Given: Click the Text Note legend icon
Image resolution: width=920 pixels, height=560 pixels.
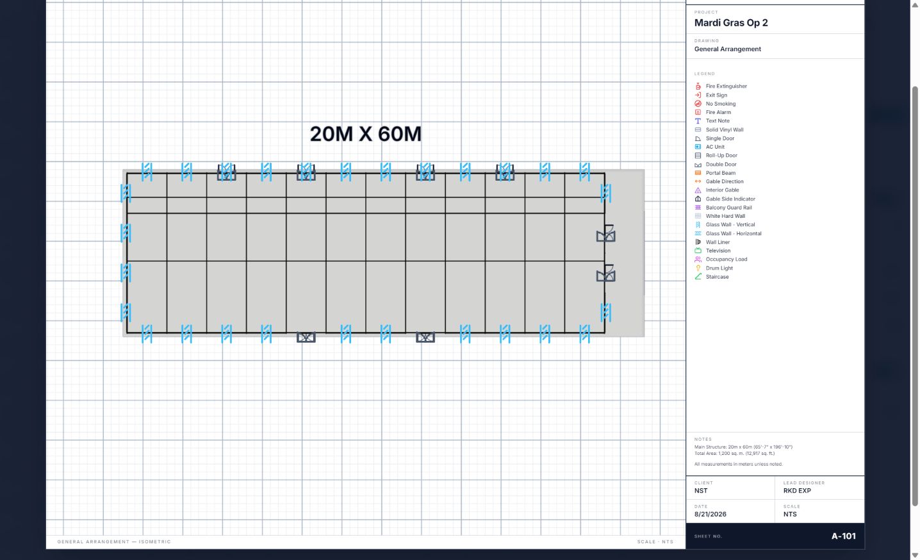Looking at the screenshot, I should tap(698, 120).
